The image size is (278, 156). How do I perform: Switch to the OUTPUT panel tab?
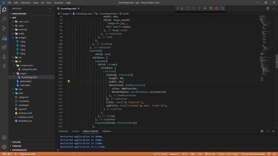point(76,131)
